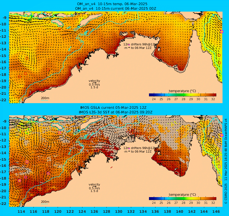Click the '24' value under the top colorbar

click(154, 99)
